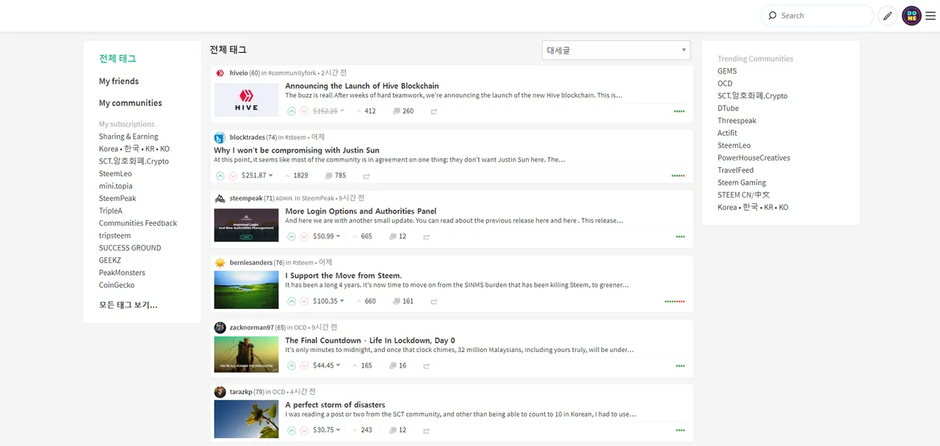Open zacknorman97 author profile
This screenshot has height=446, width=940.
point(252,327)
